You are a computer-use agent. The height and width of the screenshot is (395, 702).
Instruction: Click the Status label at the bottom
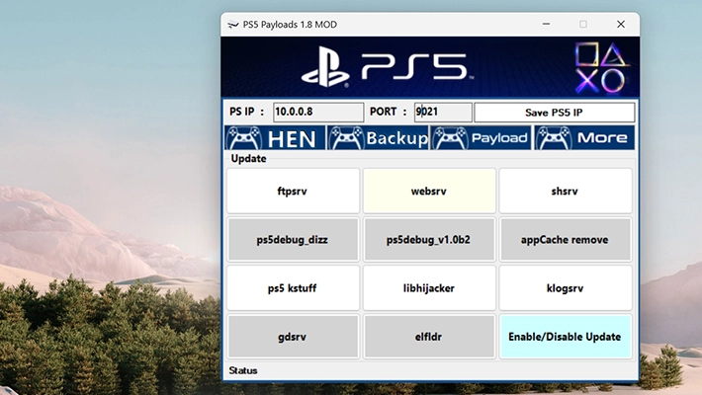click(x=243, y=370)
